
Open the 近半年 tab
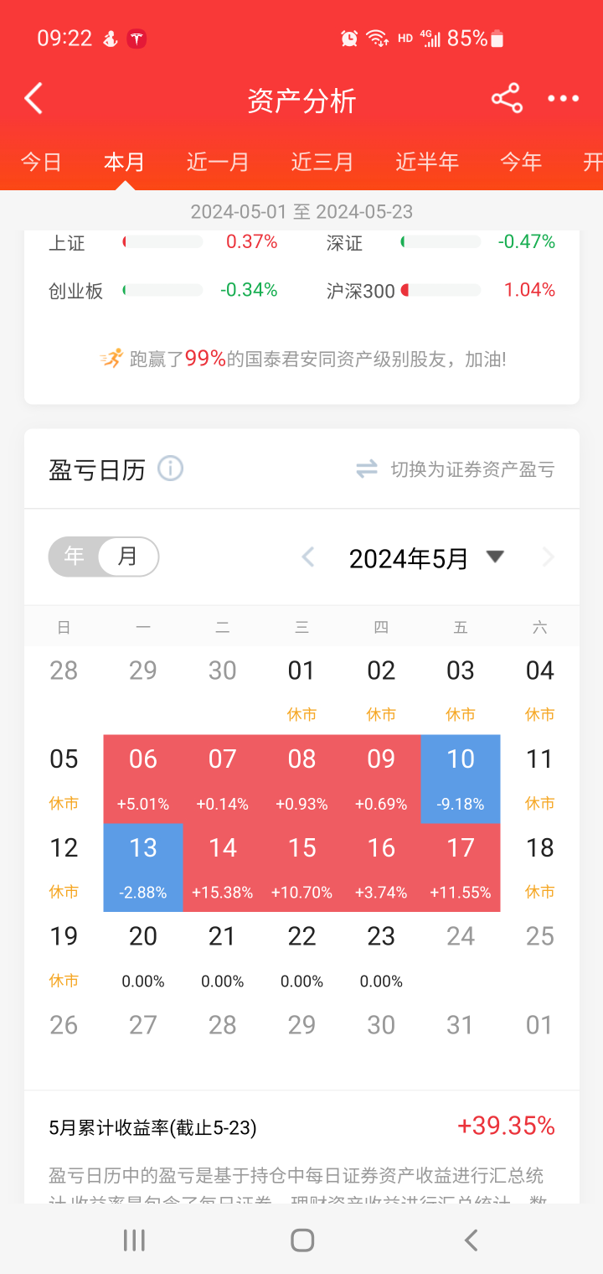(427, 162)
